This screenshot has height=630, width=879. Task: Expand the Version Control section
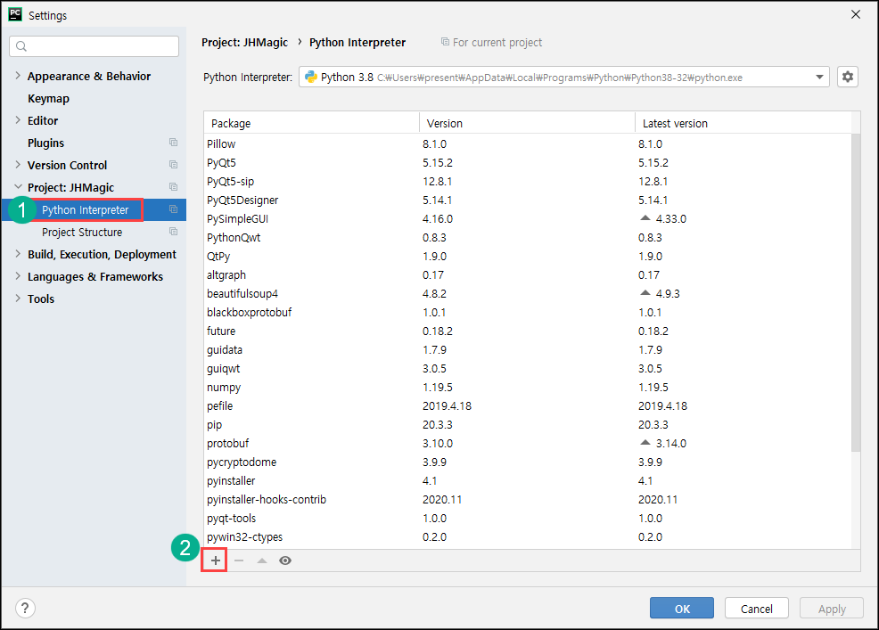click(17, 164)
